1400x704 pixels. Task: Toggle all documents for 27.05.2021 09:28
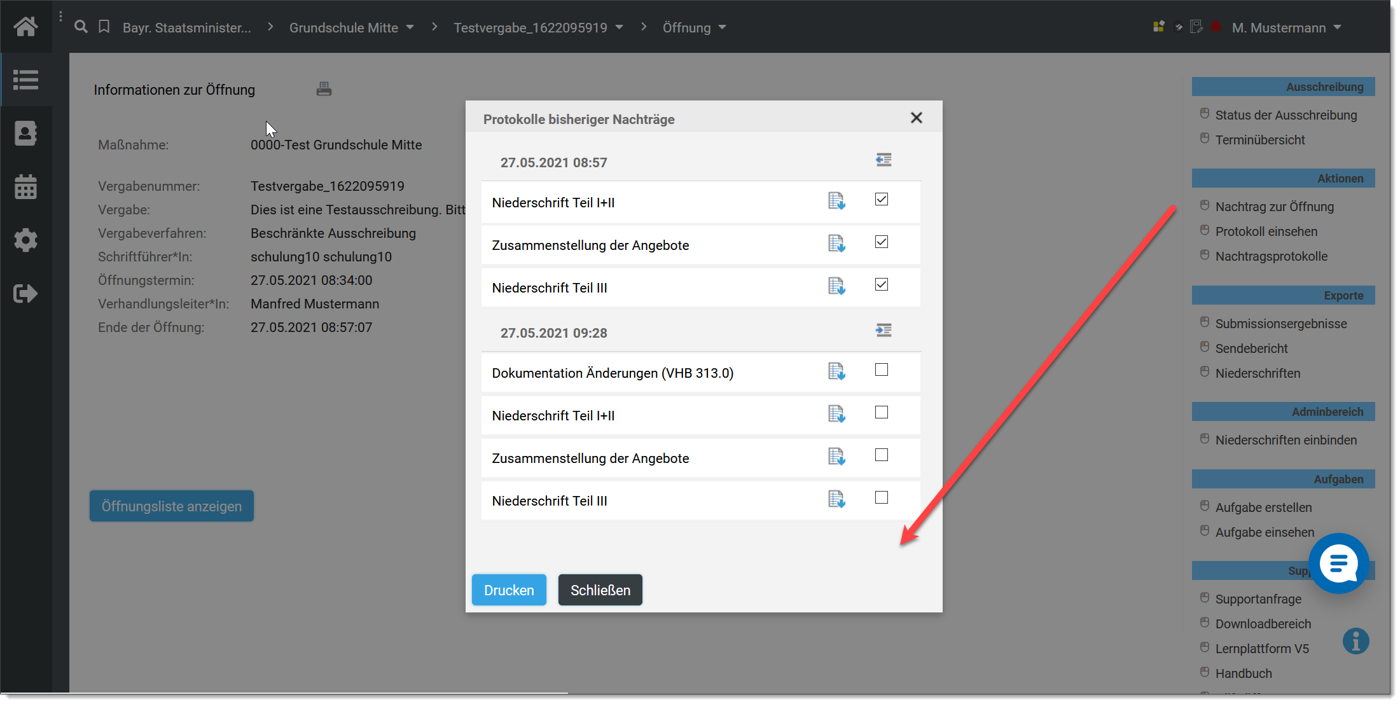884,330
